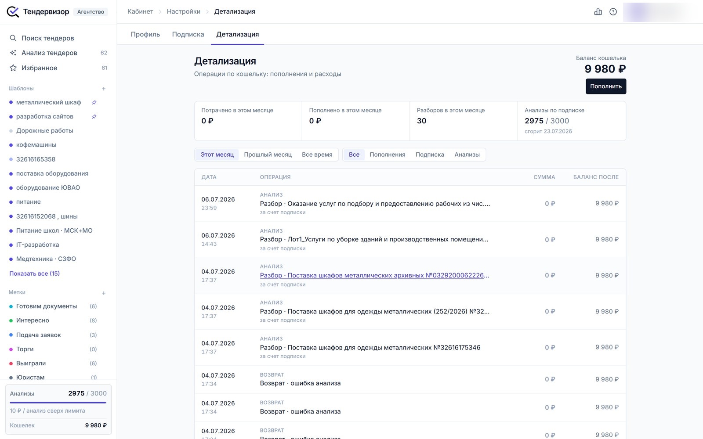
Task: Expand templates with Показать все (15)
Action: [x=35, y=273]
